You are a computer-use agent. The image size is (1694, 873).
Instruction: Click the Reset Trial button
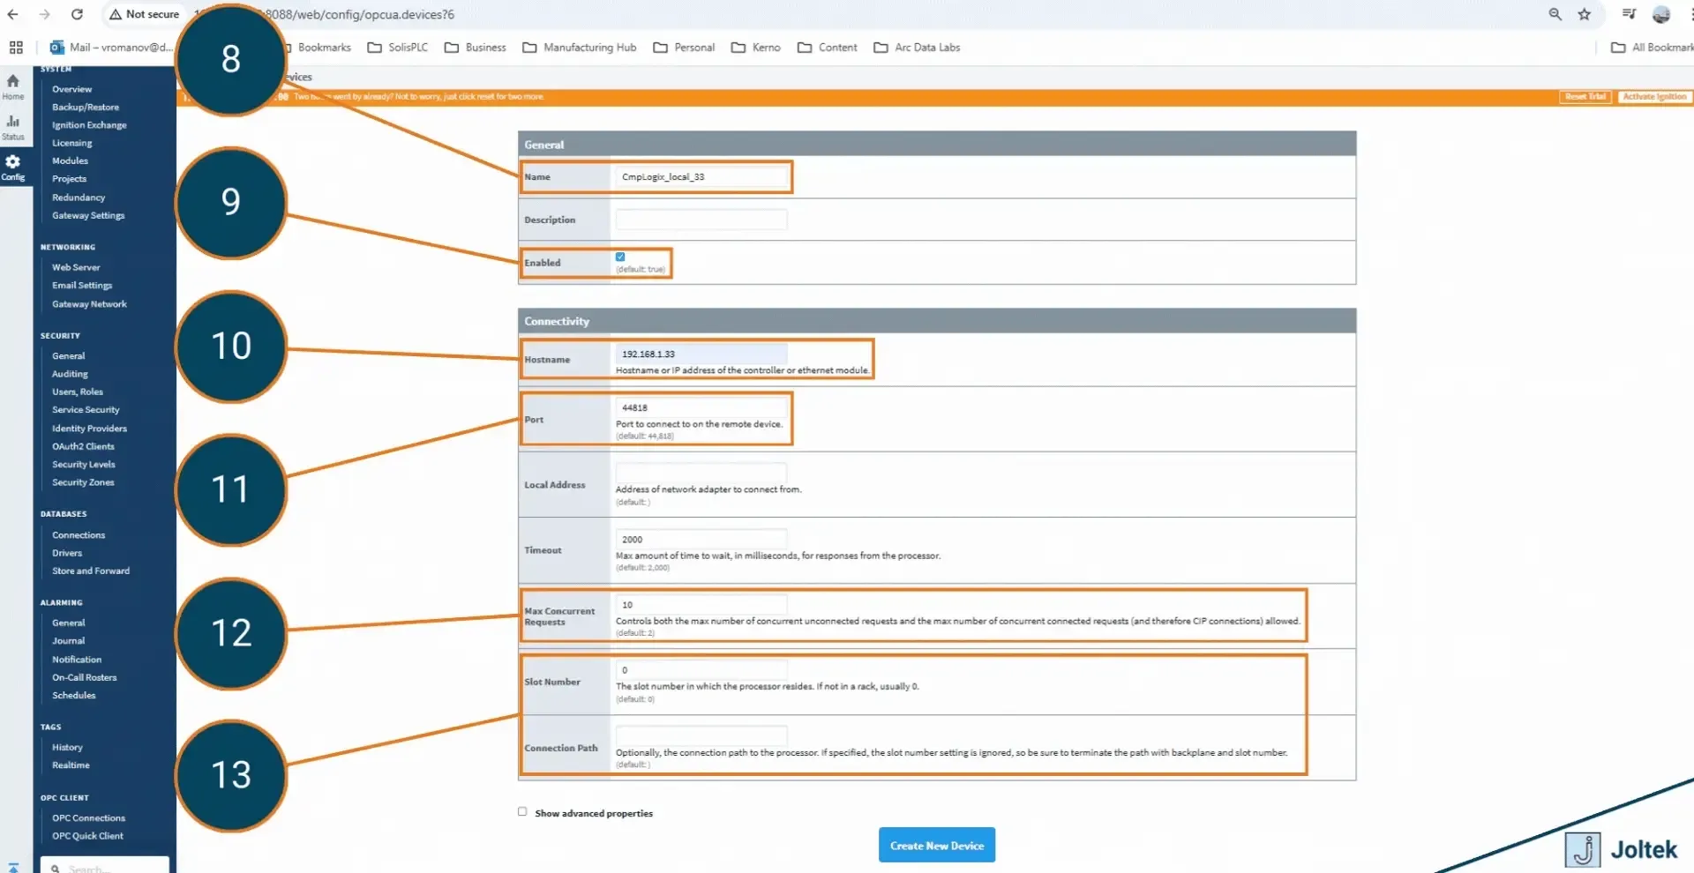point(1585,97)
